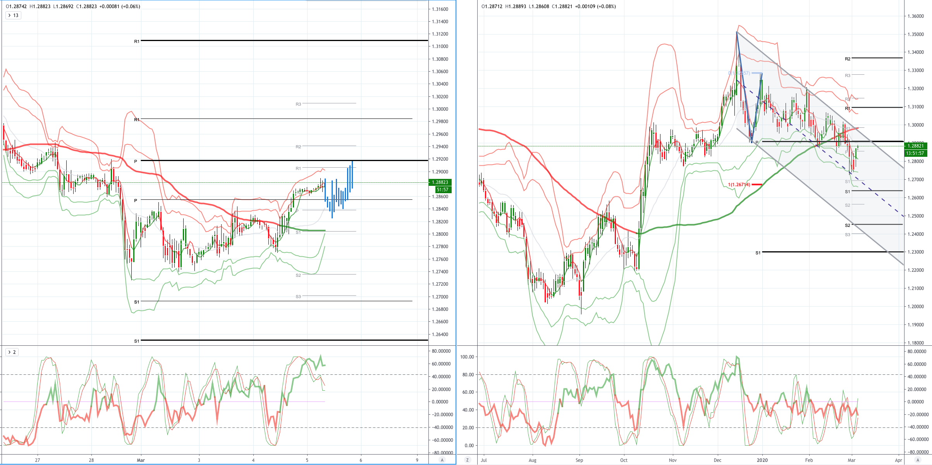Click the red Fibonacci label 1(1.26714)
932x465 pixels.
pyautogui.click(x=739, y=185)
